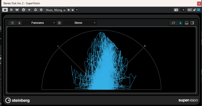The height and width of the screenshot is (106, 202).
Task: Close the SuperVision plug-in window
Action: (199, 4)
